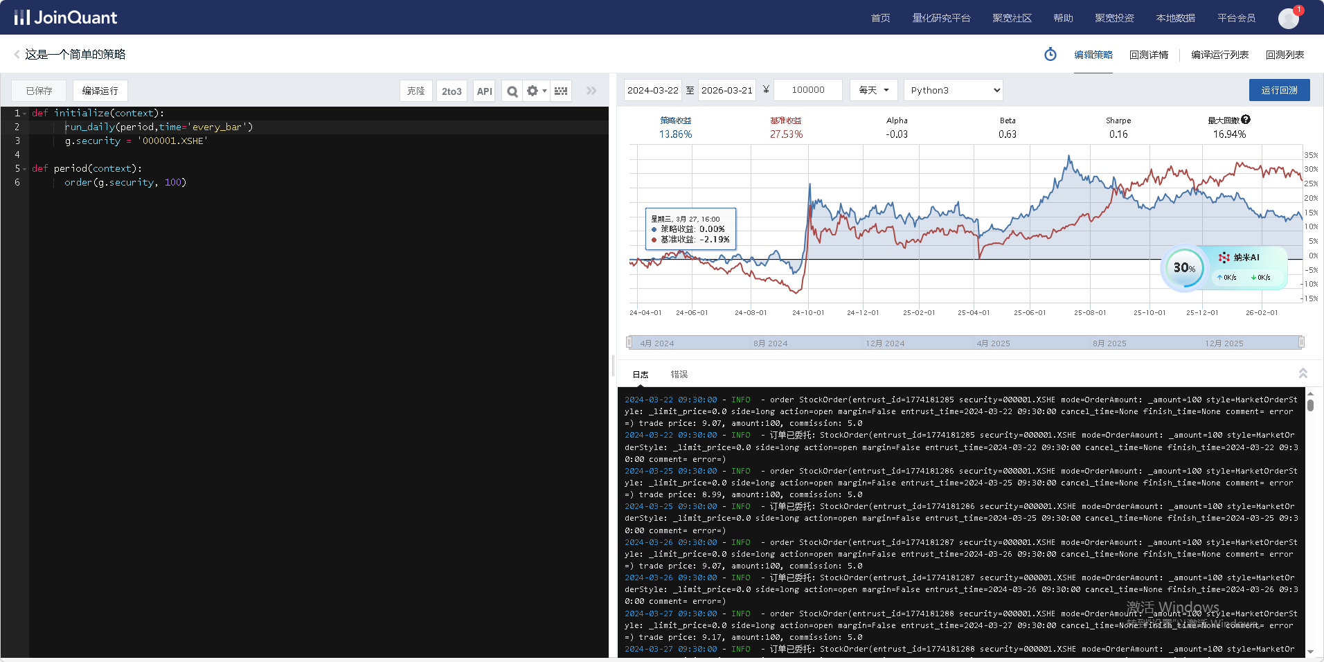Click the initial capital 100000 input field
This screenshot has height=662, width=1324.
tap(807, 90)
